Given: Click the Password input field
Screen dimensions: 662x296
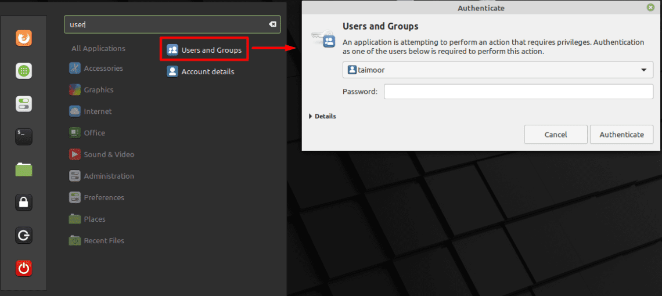Looking at the screenshot, I should 519,92.
